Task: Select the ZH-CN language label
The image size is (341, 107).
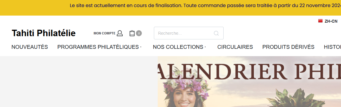Action: [x=331, y=21]
